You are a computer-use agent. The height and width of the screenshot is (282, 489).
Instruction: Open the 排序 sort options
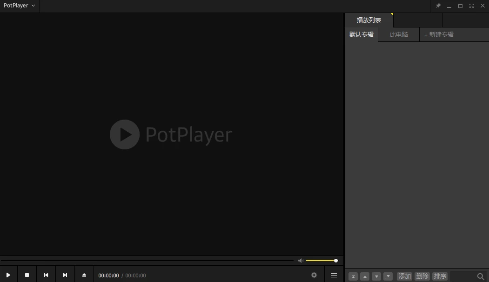click(440, 276)
